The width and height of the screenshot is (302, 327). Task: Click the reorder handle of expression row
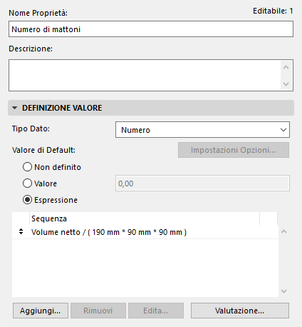click(21, 231)
